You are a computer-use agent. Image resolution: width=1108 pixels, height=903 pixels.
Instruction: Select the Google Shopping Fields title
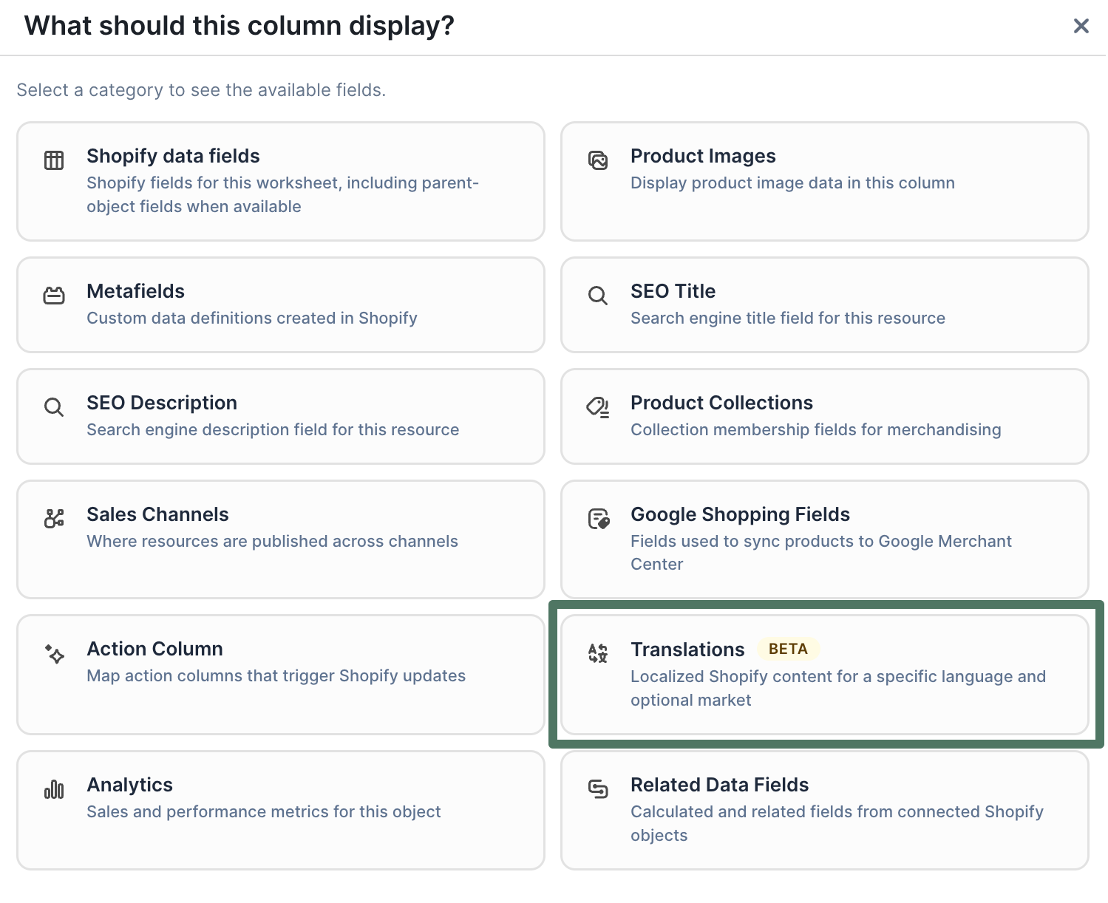[x=740, y=514]
